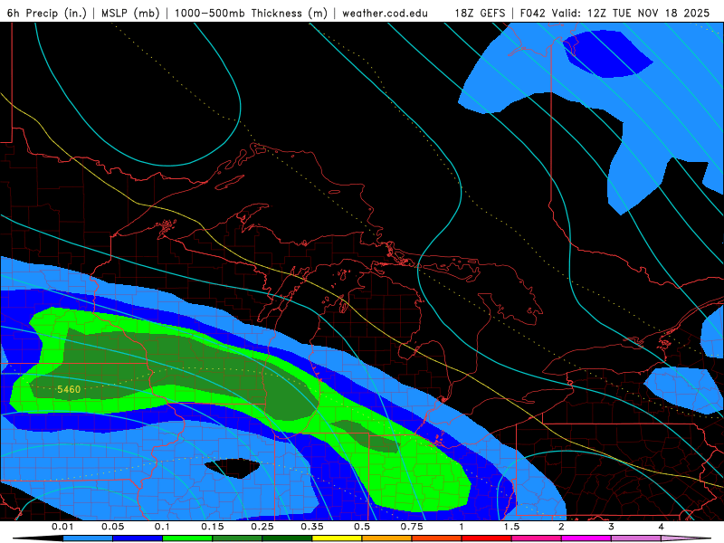Viewport: 724px width, 543px height.
Task: Select the 1 legend value
Action: tap(462, 527)
